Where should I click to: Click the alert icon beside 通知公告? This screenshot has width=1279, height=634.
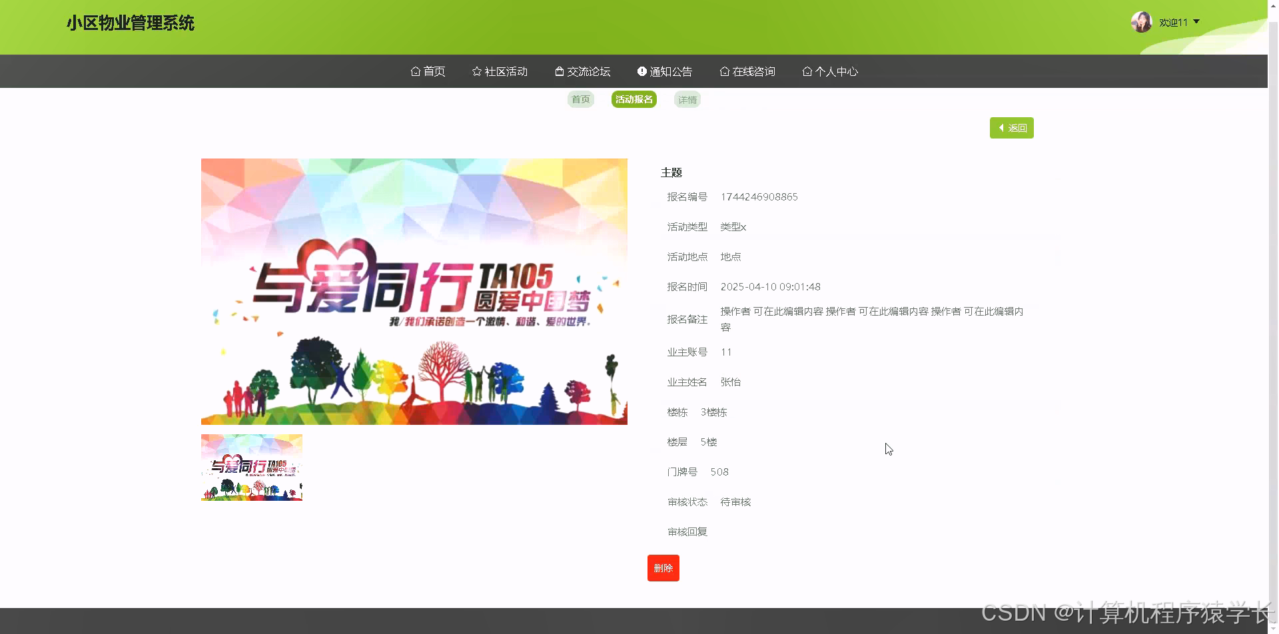(642, 71)
